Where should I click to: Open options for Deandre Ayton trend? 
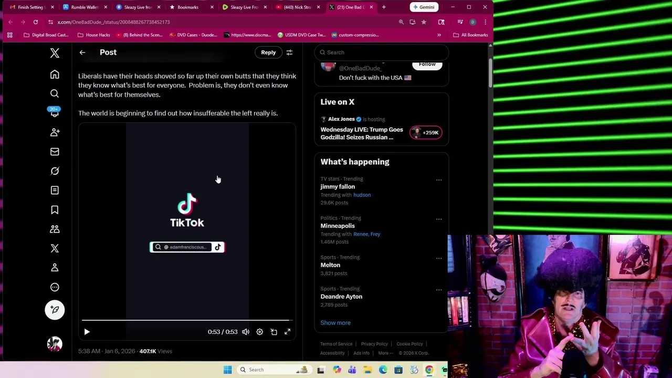pos(439,290)
